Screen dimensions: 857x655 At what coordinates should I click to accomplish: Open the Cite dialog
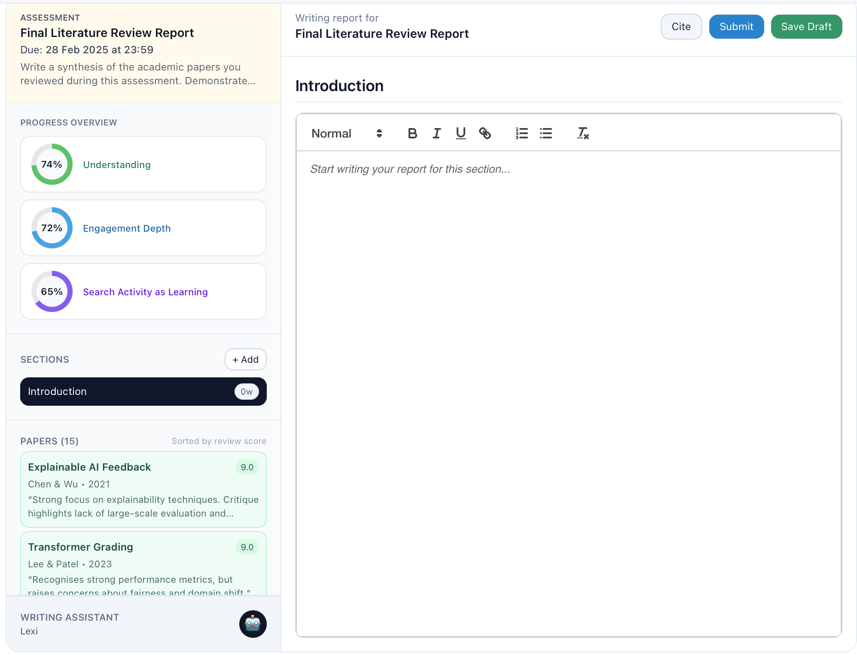(681, 26)
